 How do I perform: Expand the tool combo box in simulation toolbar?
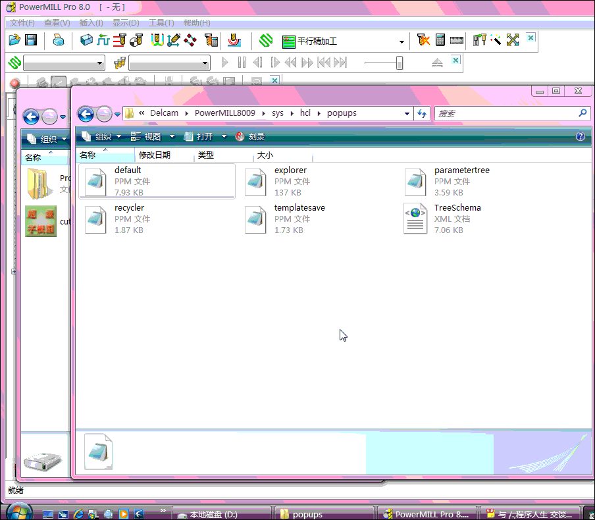pyautogui.click(x=205, y=63)
